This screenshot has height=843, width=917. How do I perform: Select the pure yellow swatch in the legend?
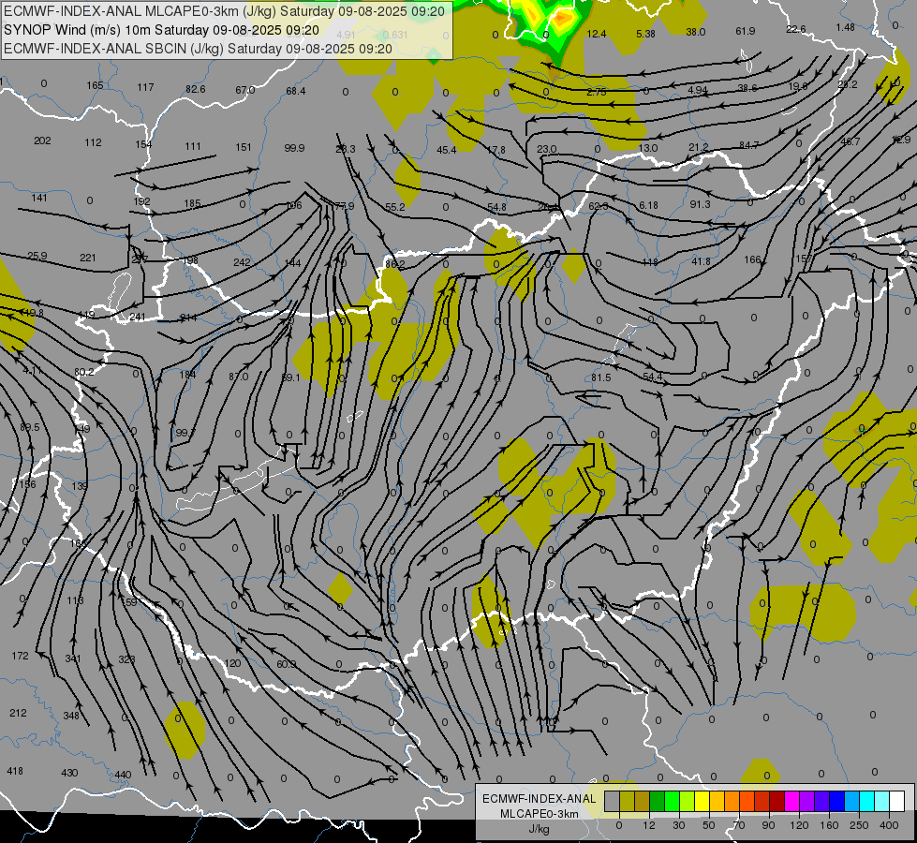(702, 802)
